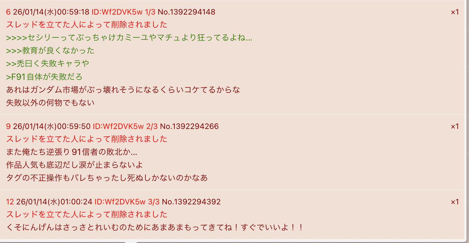Click quoted line >F91自体が失敗だろ
This screenshot has width=469, height=243.
[44, 76]
